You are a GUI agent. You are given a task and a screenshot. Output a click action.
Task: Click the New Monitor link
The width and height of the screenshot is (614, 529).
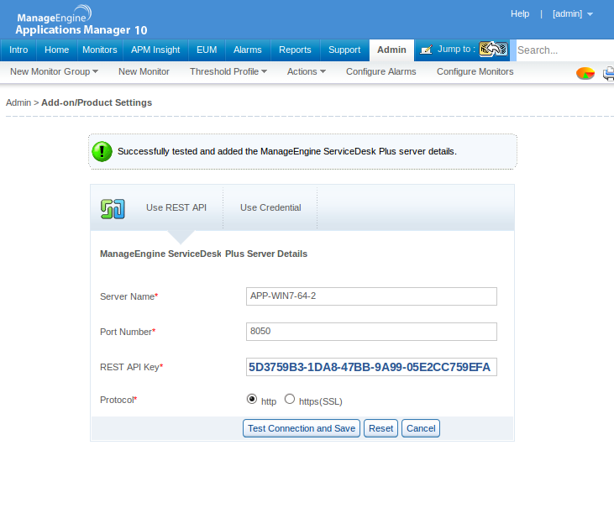click(x=144, y=71)
